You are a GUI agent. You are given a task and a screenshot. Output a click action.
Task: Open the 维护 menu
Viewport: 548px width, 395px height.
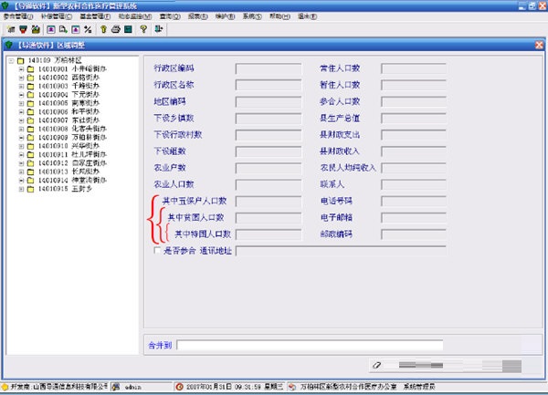pyautogui.click(x=225, y=16)
